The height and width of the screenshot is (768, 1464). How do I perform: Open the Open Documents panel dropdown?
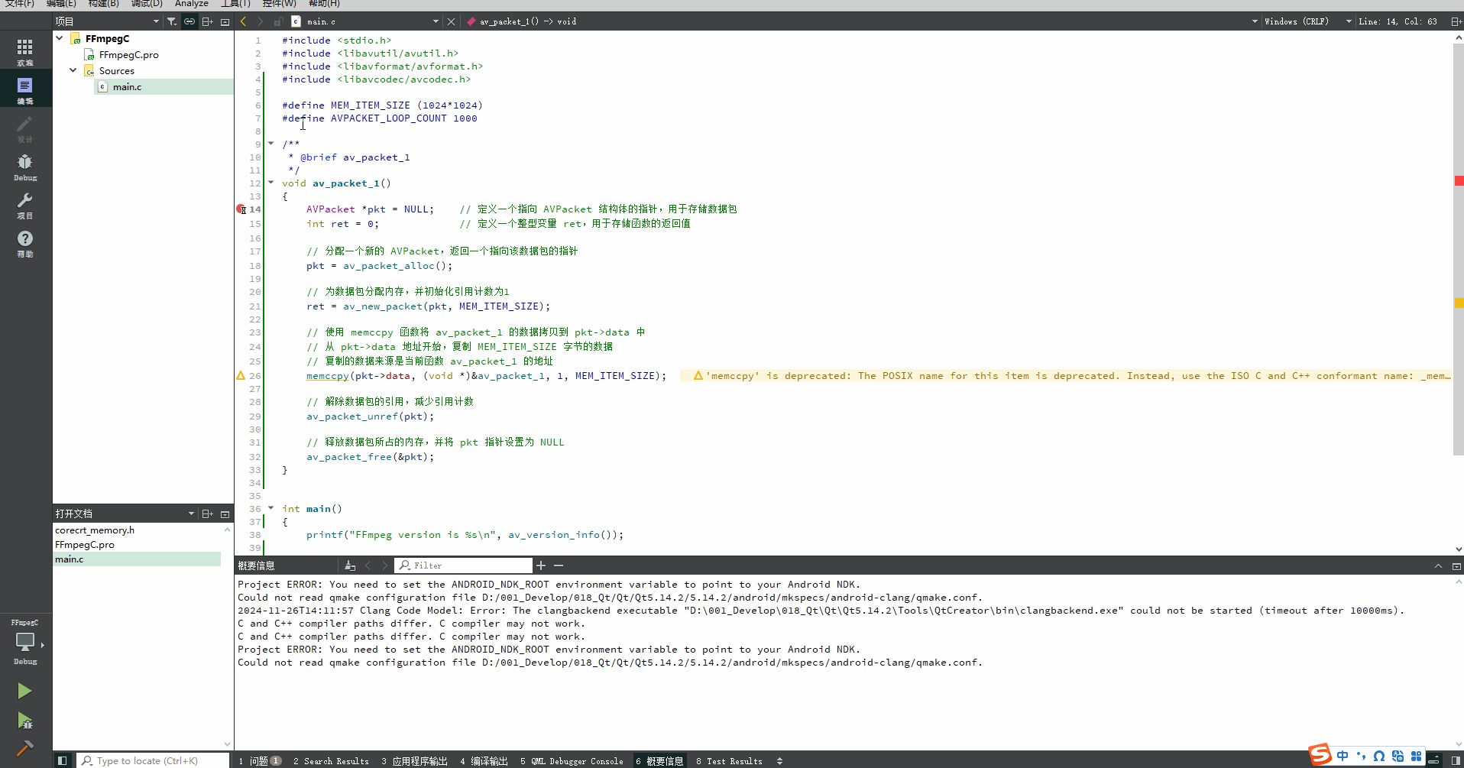191,514
